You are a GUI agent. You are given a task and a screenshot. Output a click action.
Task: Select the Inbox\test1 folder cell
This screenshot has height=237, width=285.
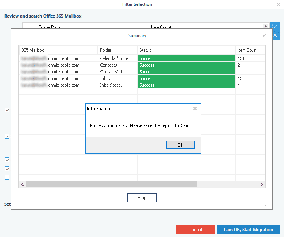click(x=118, y=85)
